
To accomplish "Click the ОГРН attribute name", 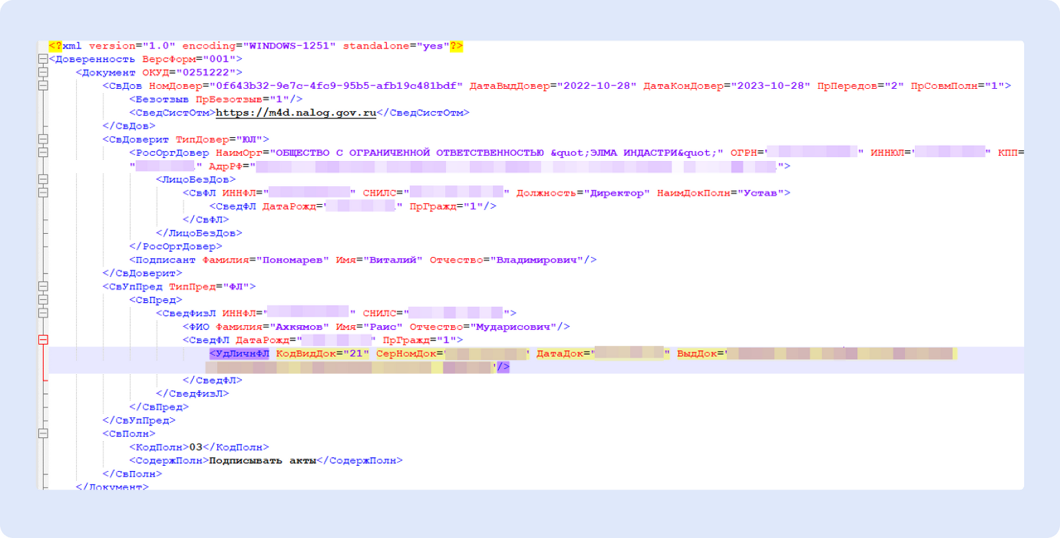I will click(x=743, y=152).
